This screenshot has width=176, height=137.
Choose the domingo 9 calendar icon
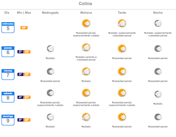[8, 120]
